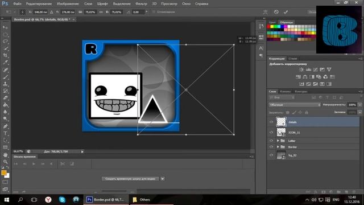Viewport: 364px width, 205px height.
Task: Select the History Brush tool
Action: [5, 91]
